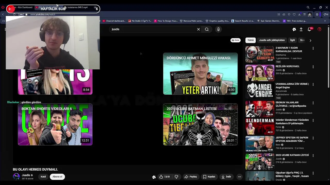Image resolution: width=330 pixels, height=185 pixels.
Task: Open options for sidebar 2025 UCUBE KATMAN video
Action: 313,155
